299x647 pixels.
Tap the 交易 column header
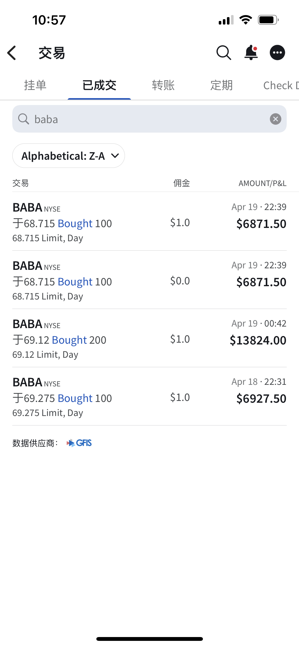click(20, 183)
